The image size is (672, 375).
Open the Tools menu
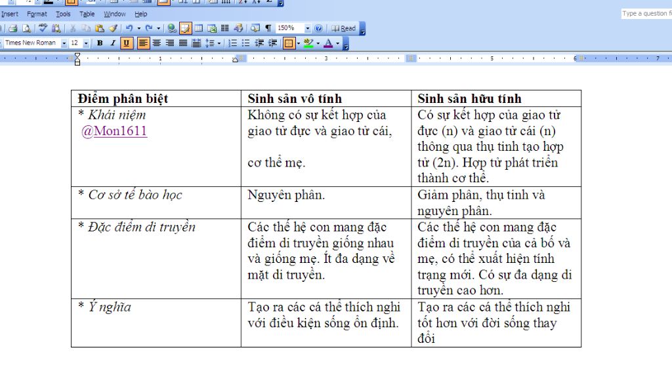pyautogui.click(x=63, y=14)
